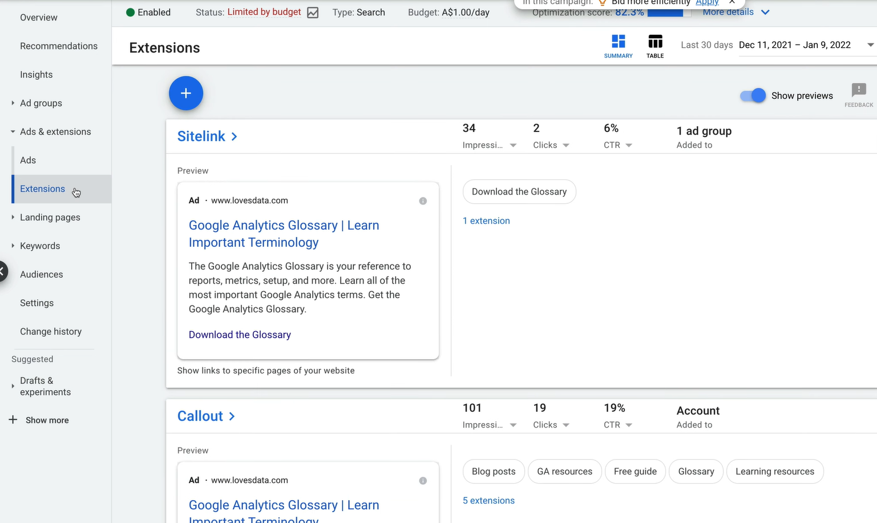Screen dimensions: 877x523
Task: Click the blue plus button to add extension
Action: pos(186,93)
